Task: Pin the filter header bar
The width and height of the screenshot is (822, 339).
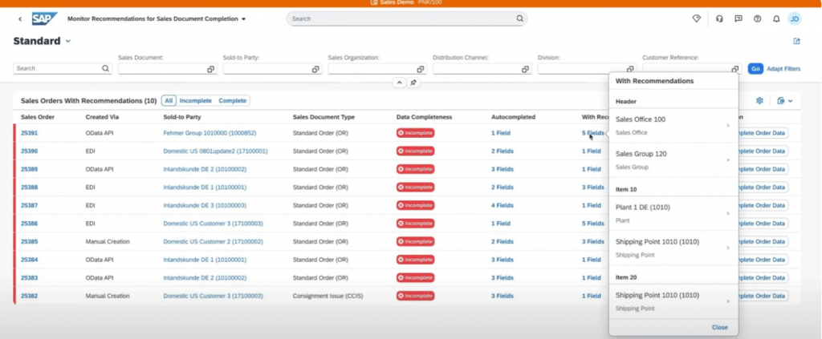Action: click(413, 83)
